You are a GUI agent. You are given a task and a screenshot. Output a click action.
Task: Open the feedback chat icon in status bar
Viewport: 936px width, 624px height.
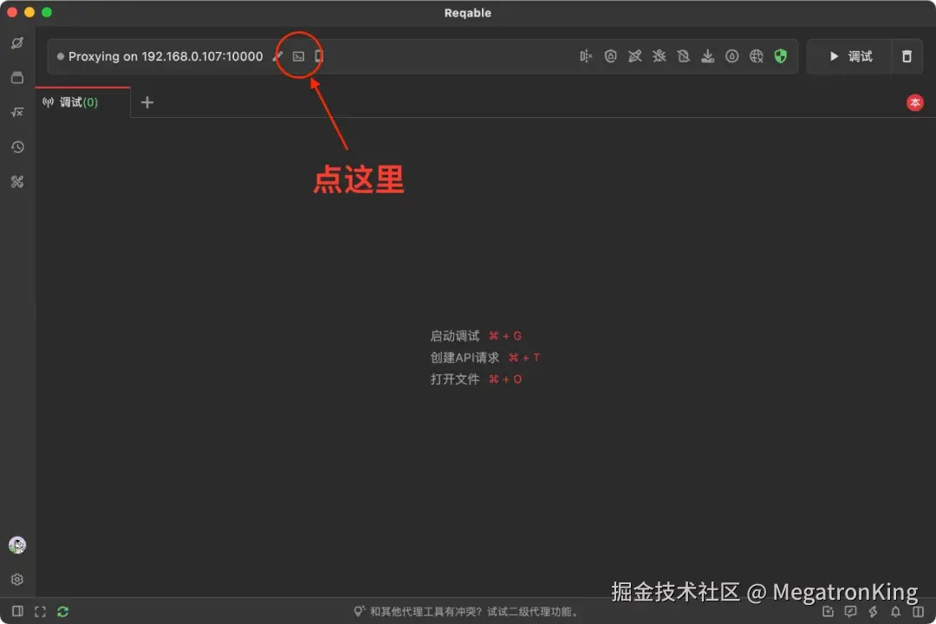click(850, 612)
